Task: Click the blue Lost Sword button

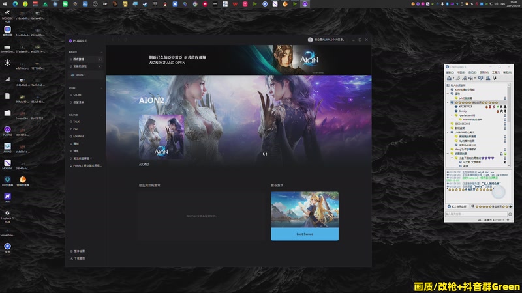Action: pos(305,234)
